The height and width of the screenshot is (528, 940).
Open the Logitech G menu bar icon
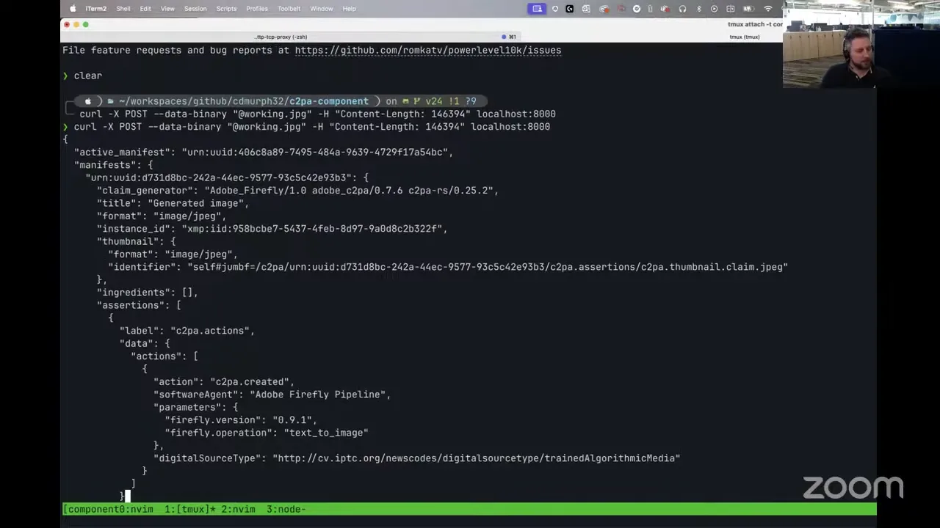[569, 9]
